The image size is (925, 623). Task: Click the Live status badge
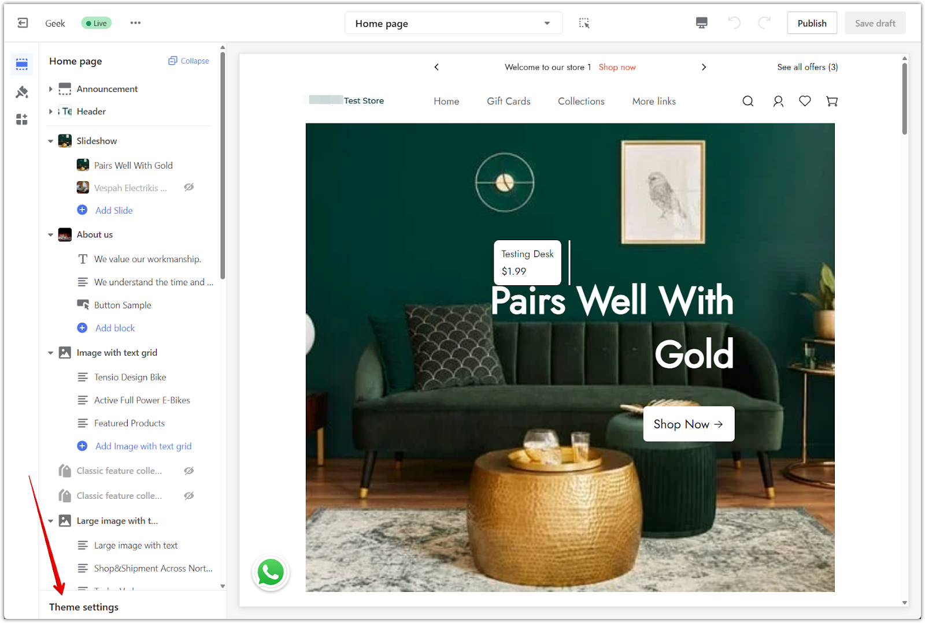(x=97, y=23)
